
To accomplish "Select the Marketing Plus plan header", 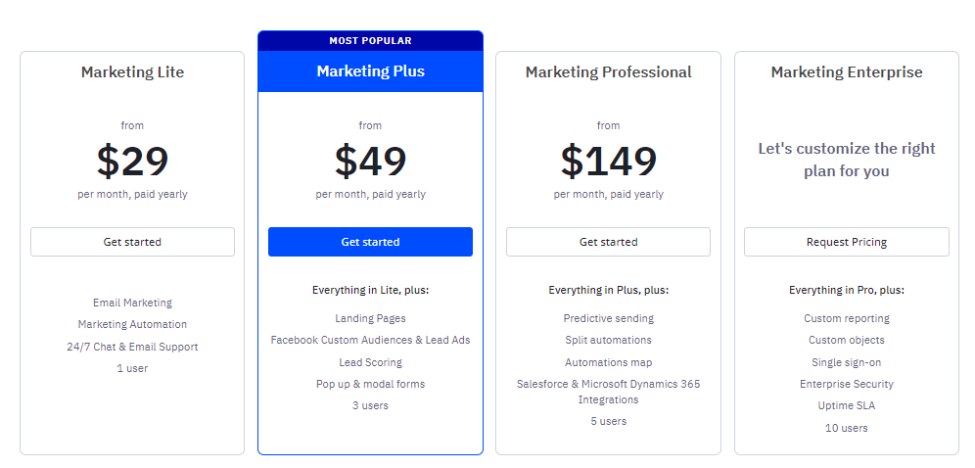I will point(371,71).
